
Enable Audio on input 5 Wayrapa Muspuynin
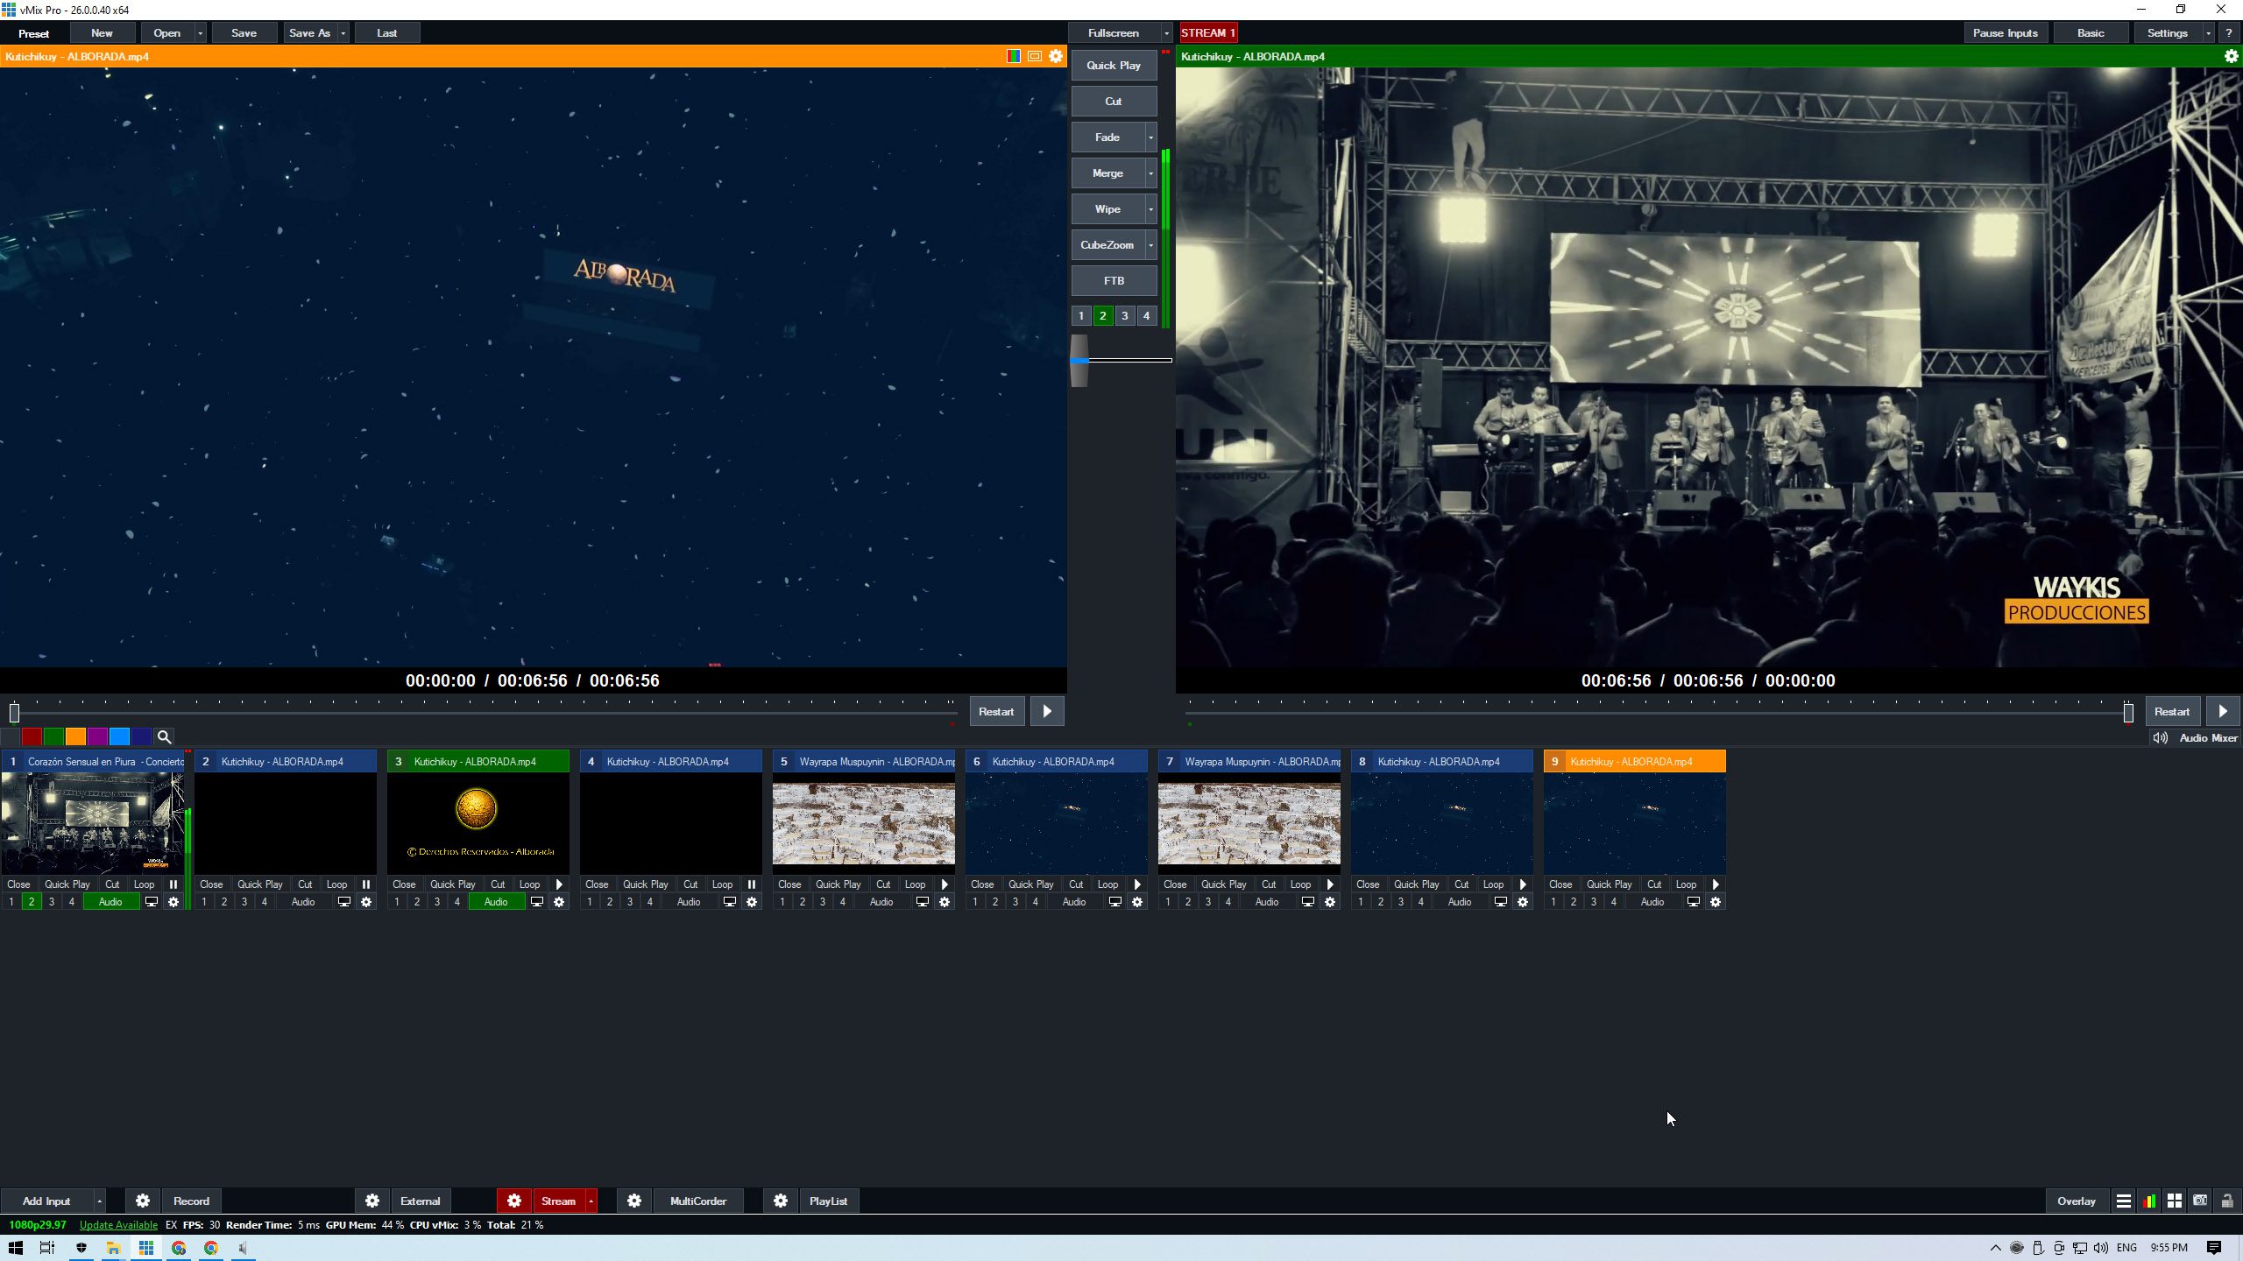point(881,901)
